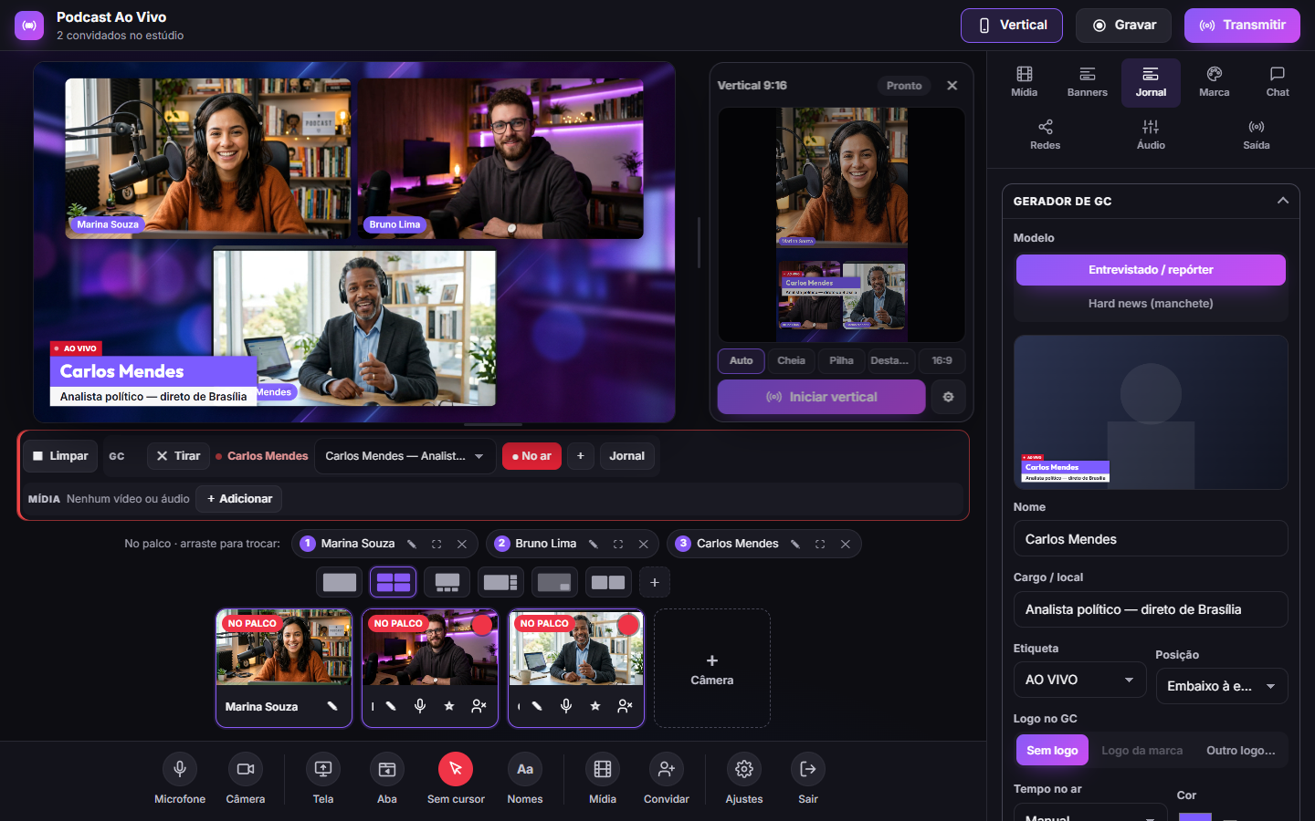Star Carlos Mendes' camera card
Screen dimensions: 1315x821
pos(595,706)
